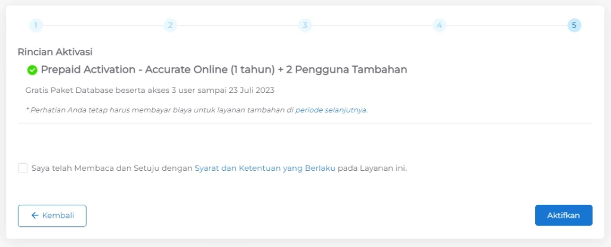Jump to step 3 indicator
This screenshot has height=247, width=611.
pyautogui.click(x=305, y=25)
